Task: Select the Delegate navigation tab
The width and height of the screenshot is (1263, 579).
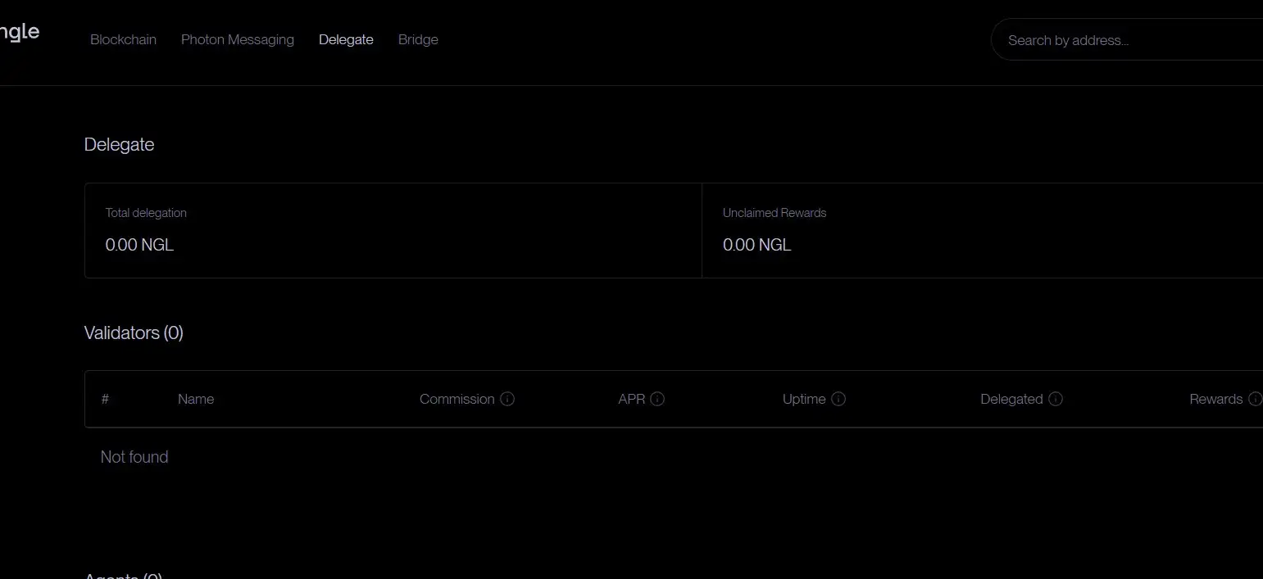Action: tap(346, 39)
